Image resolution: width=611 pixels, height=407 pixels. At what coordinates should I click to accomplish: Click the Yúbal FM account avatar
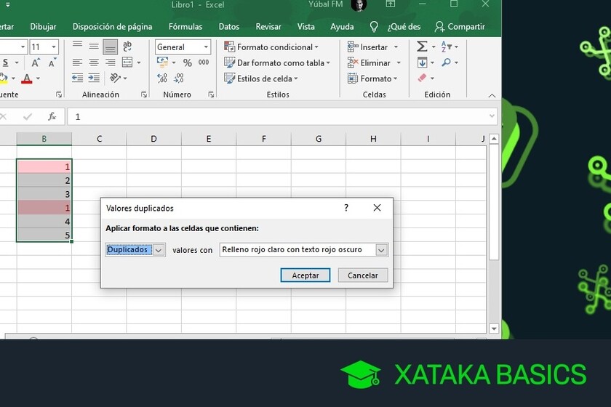point(358,5)
